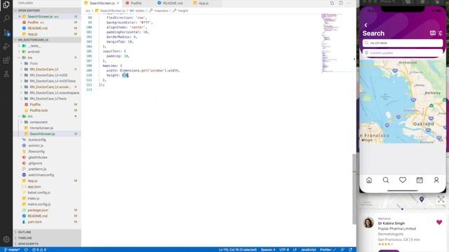Tap the Profile tab icon in simulator
The image size is (449, 252).
[x=436, y=180]
